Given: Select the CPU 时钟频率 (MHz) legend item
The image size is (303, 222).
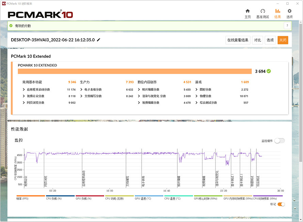Looking at the screenshot, I should (268, 197).
